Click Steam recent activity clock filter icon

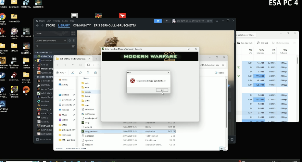tap(70, 41)
